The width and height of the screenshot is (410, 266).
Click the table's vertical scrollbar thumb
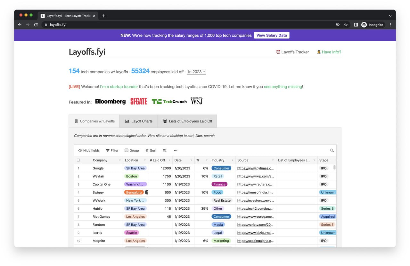point(335,167)
